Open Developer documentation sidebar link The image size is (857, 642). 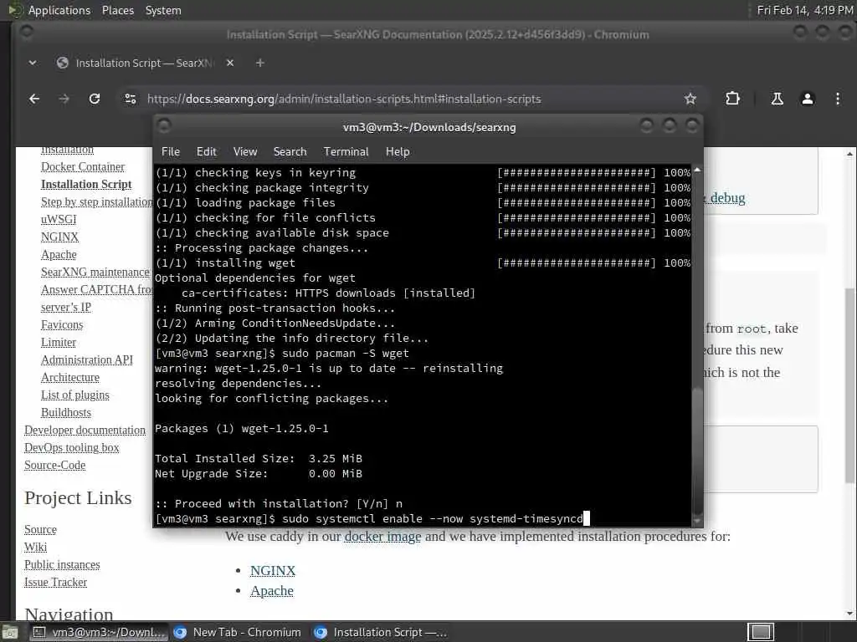pos(85,431)
